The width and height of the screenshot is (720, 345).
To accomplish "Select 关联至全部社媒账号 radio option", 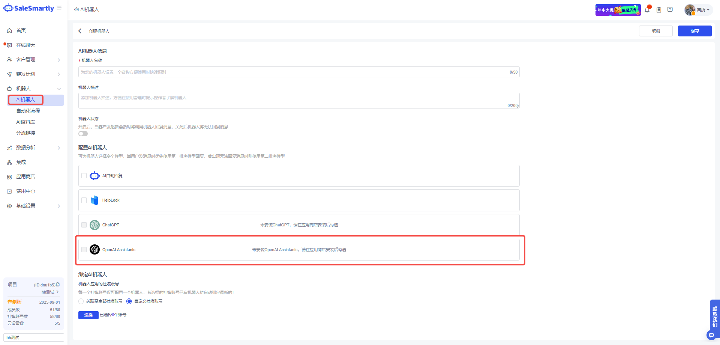I will (x=81, y=301).
